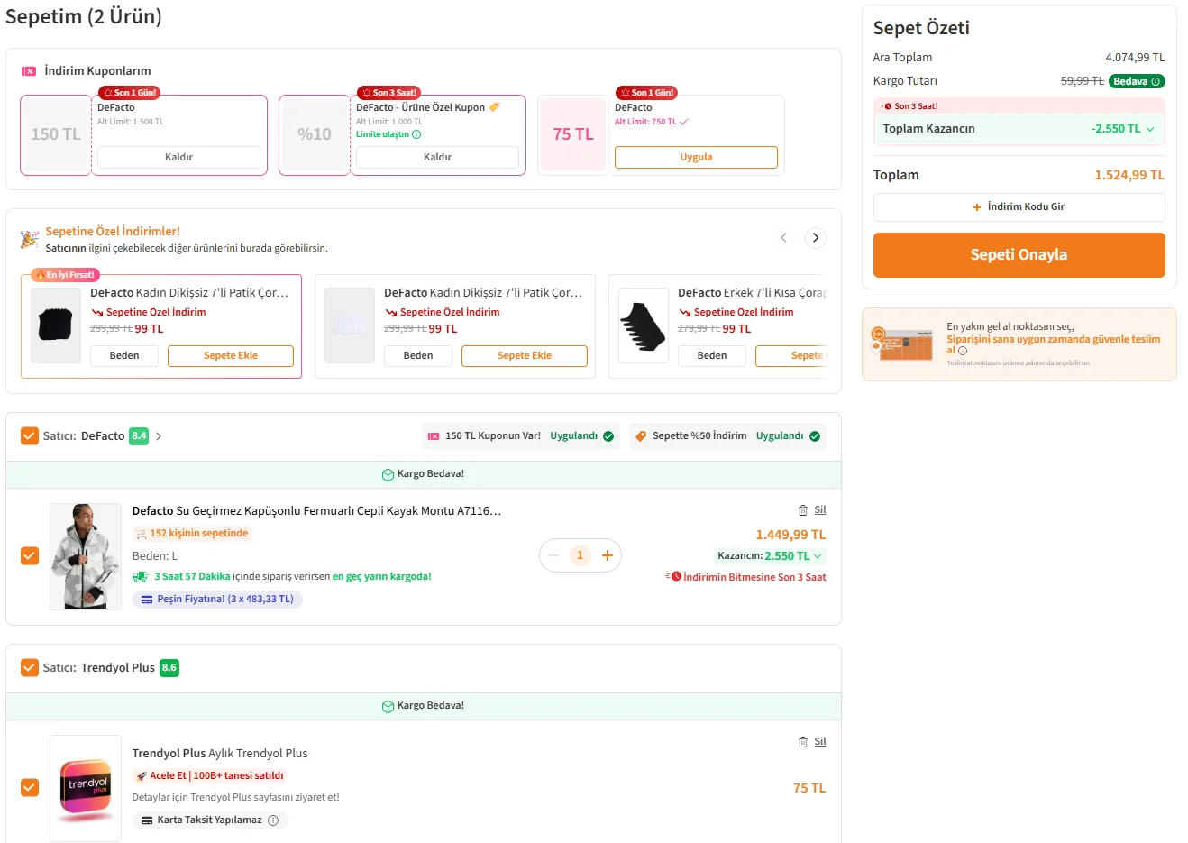Click the minus icon to decrease jacket quantity
The width and height of the screenshot is (1188, 843).
pos(553,555)
